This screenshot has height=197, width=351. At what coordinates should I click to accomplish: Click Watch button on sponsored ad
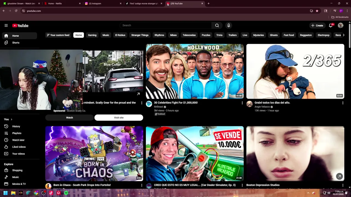(x=69, y=118)
